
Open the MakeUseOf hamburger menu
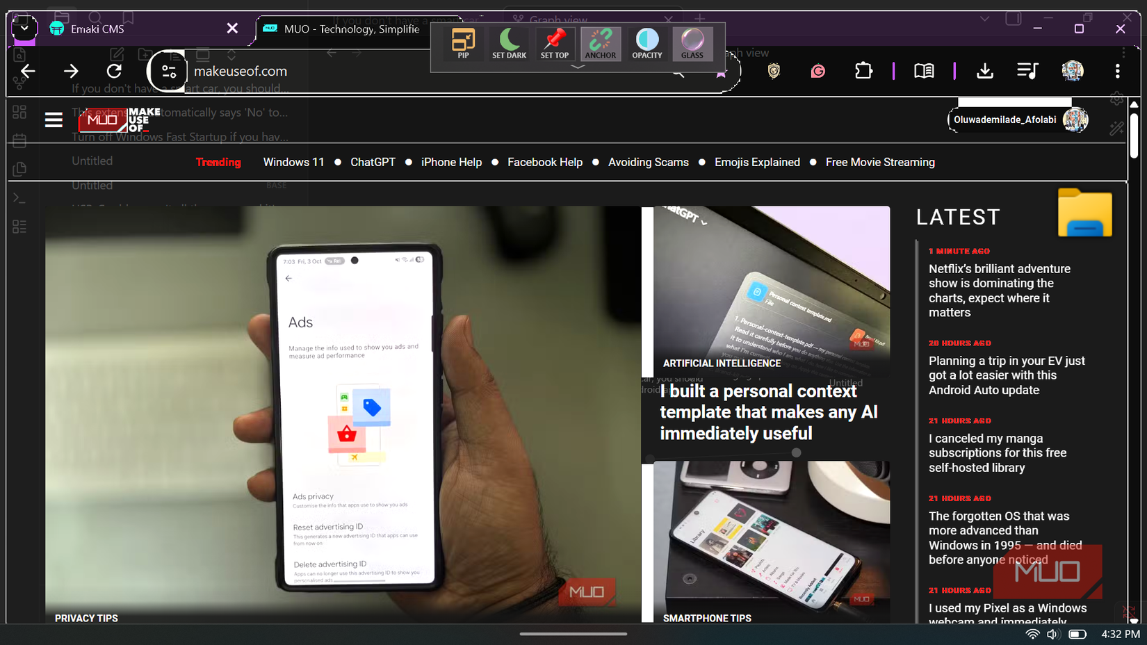tap(54, 119)
